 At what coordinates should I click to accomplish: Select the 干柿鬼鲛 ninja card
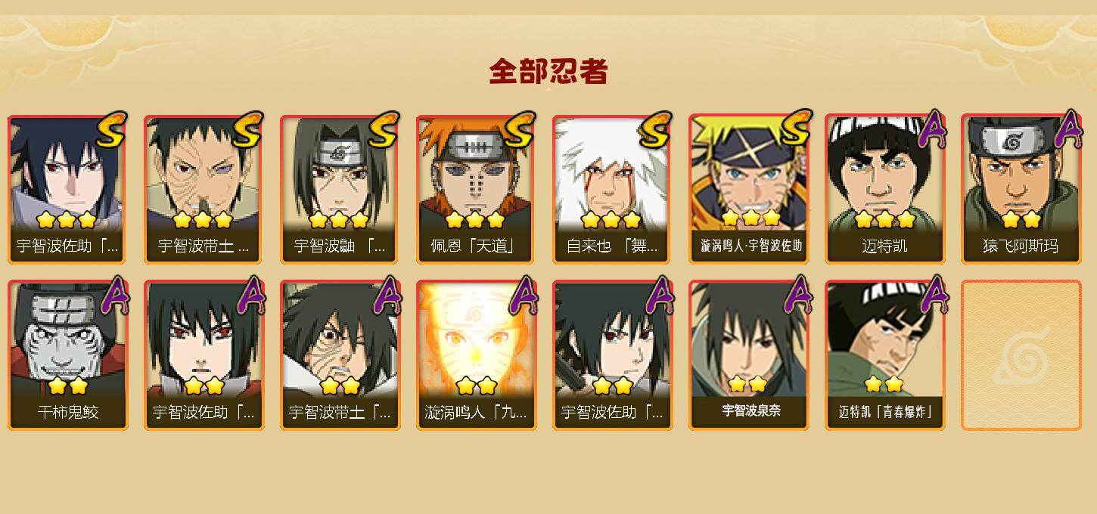point(67,355)
